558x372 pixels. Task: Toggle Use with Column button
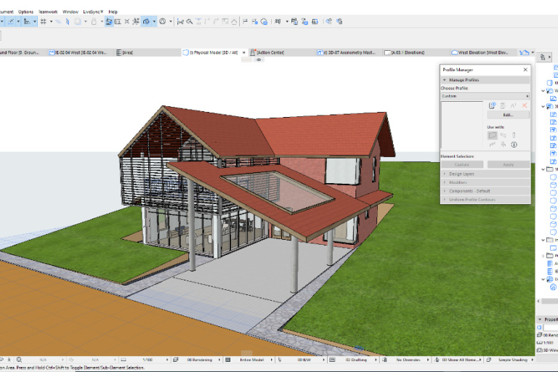point(514,135)
